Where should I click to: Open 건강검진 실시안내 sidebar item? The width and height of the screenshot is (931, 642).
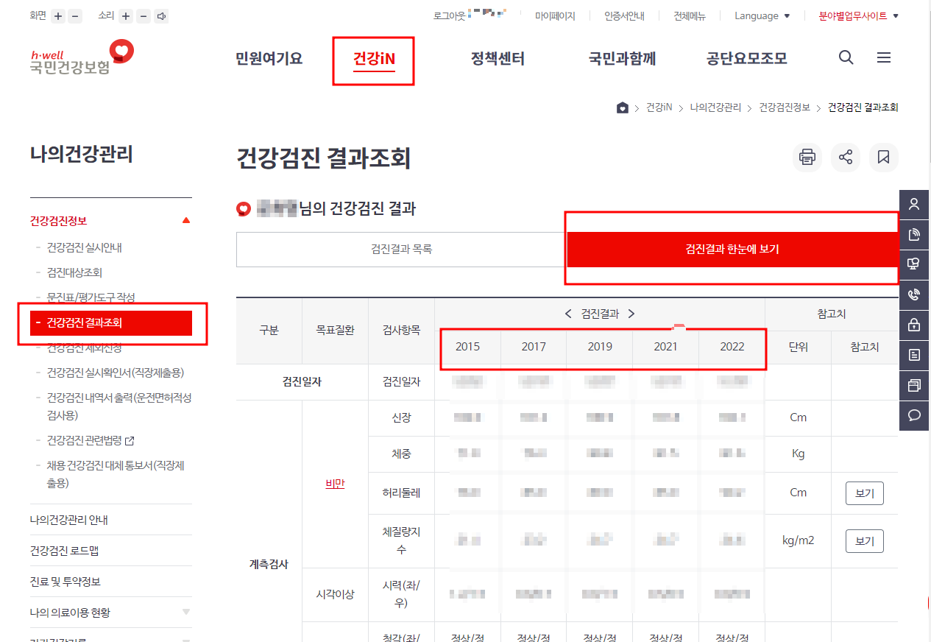click(84, 247)
